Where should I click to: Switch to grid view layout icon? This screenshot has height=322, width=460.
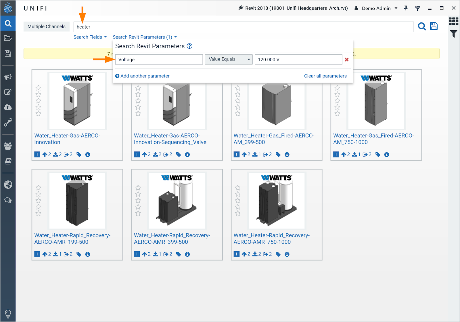pos(453,21)
